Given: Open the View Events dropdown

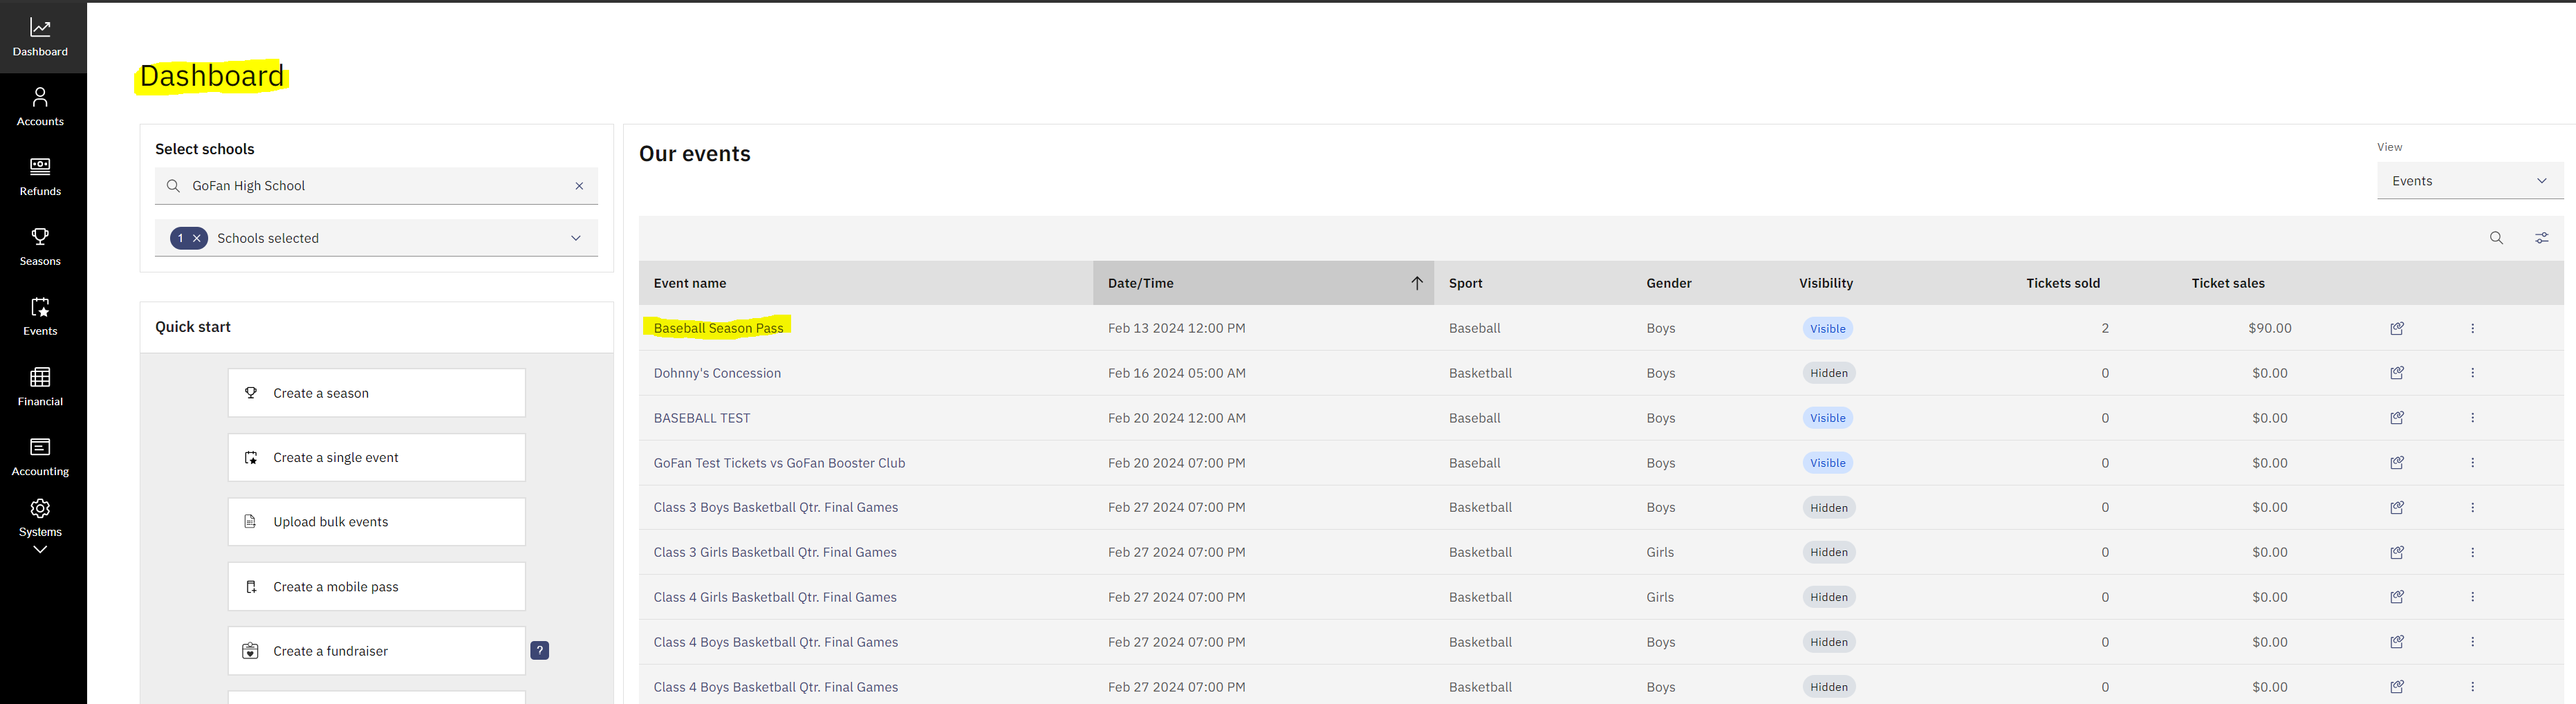Looking at the screenshot, I should 2468,181.
